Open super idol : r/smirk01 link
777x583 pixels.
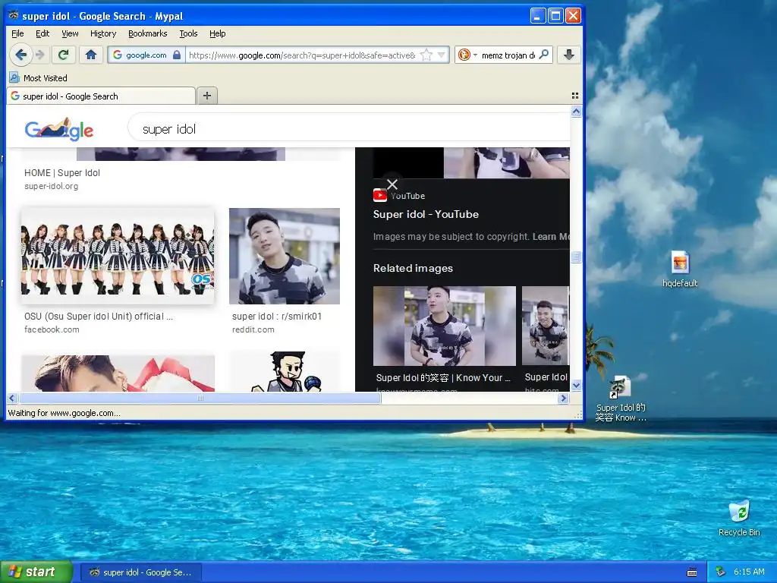point(277,317)
